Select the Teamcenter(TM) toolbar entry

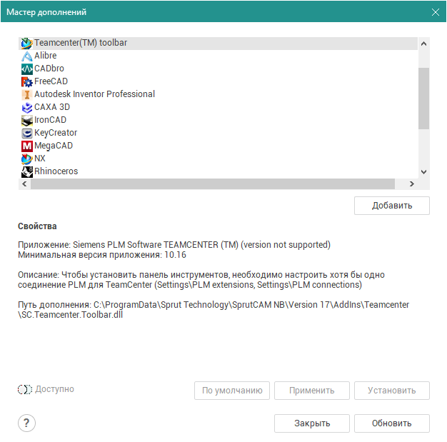tap(218, 44)
